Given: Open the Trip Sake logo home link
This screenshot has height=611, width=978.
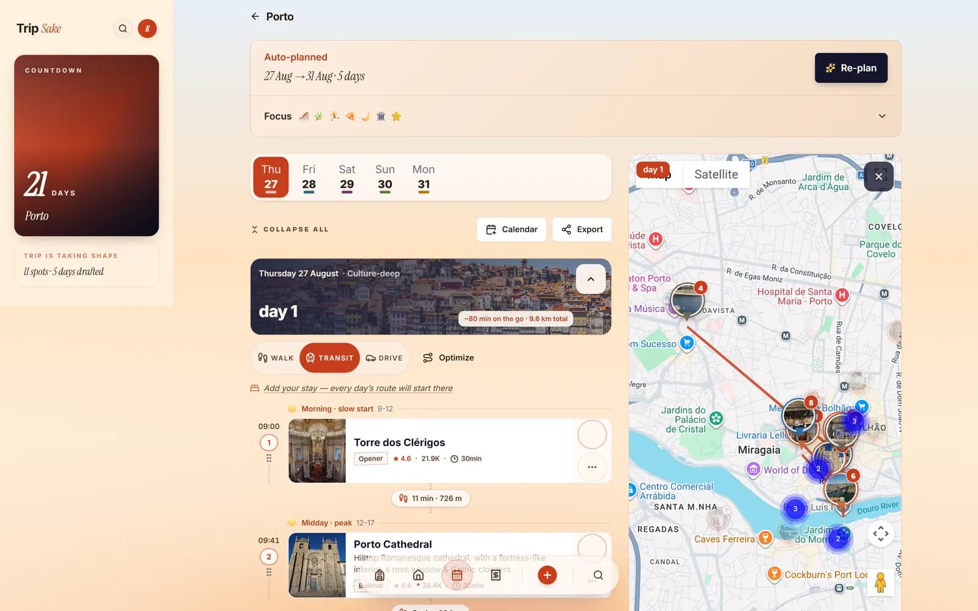Looking at the screenshot, I should coord(39,29).
